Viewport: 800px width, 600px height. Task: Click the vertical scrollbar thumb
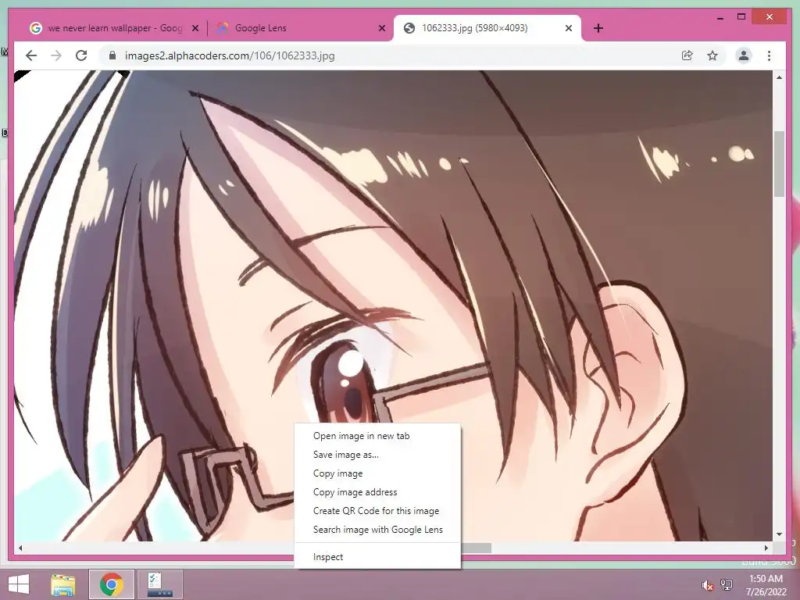click(779, 164)
